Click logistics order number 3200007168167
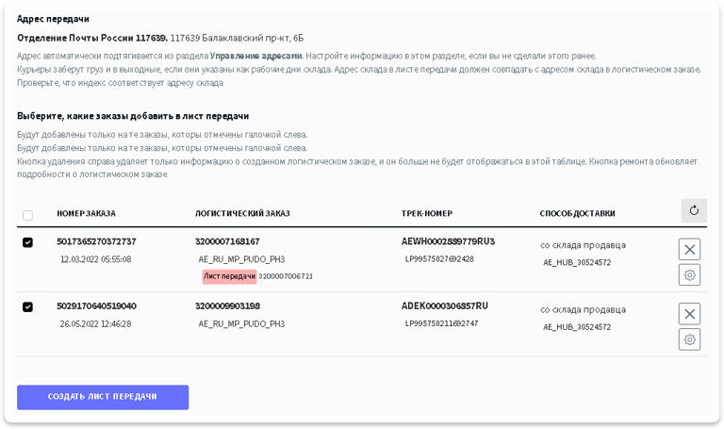This screenshot has height=429, width=724. pyautogui.click(x=227, y=242)
